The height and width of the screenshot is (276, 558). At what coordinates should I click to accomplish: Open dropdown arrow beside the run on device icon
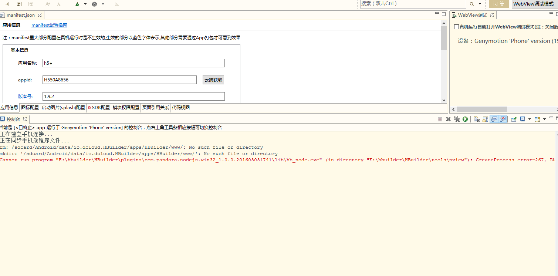[85, 4]
